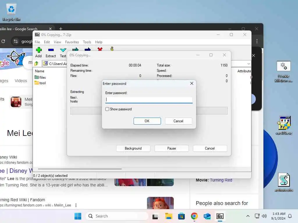The height and width of the screenshot is (223, 298).
Task: Click the site info icon in Chrome address bar
Action: tap(16, 41)
